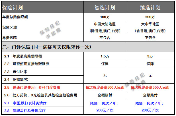Select the '自付比率' label
This screenshot has height=116, width=176.
pos(20,72)
